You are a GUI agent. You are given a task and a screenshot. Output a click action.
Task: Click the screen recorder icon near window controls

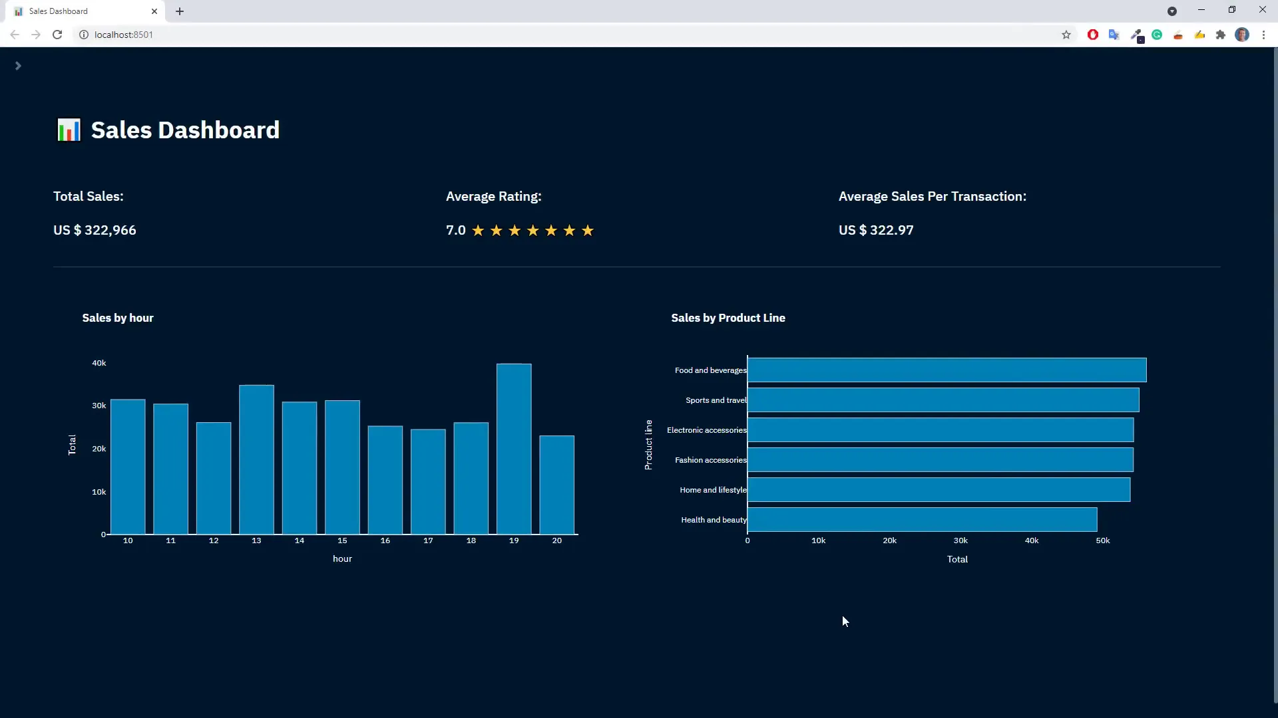point(1173,11)
